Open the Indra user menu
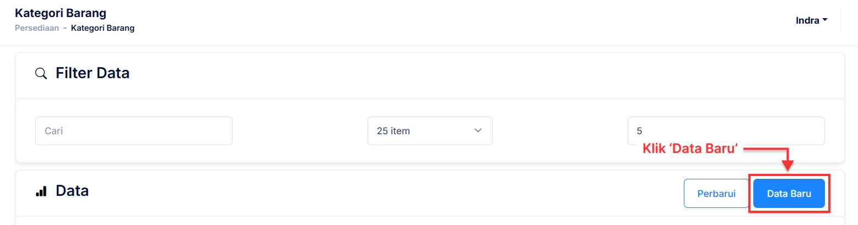 pyautogui.click(x=811, y=20)
